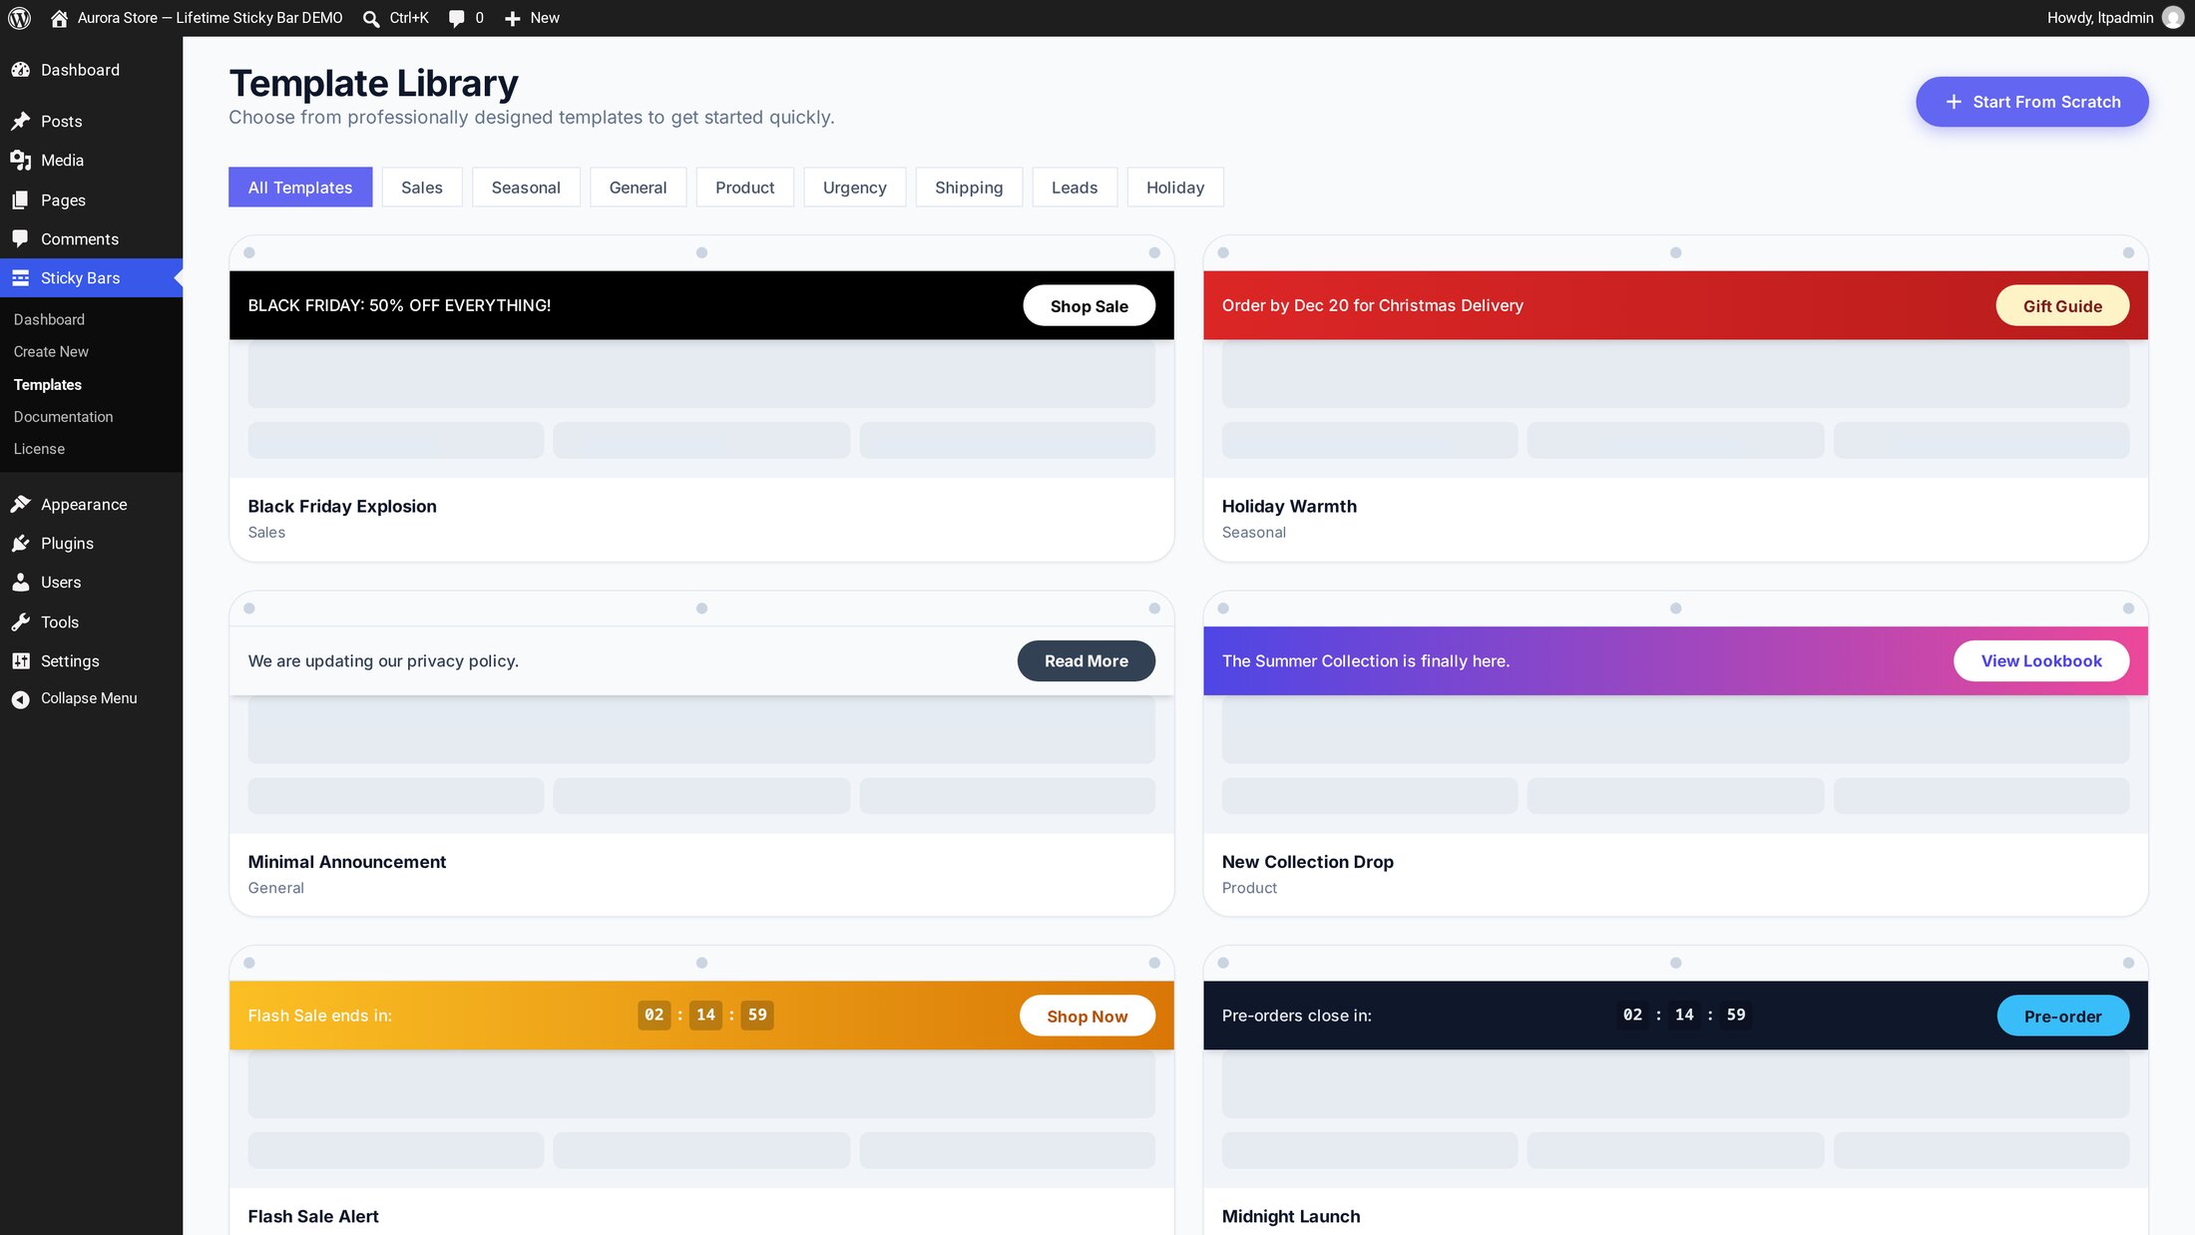Click the Dashboard gauge icon in sidebar
The width and height of the screenshot is (2195, 1235).
click(21, 70)
